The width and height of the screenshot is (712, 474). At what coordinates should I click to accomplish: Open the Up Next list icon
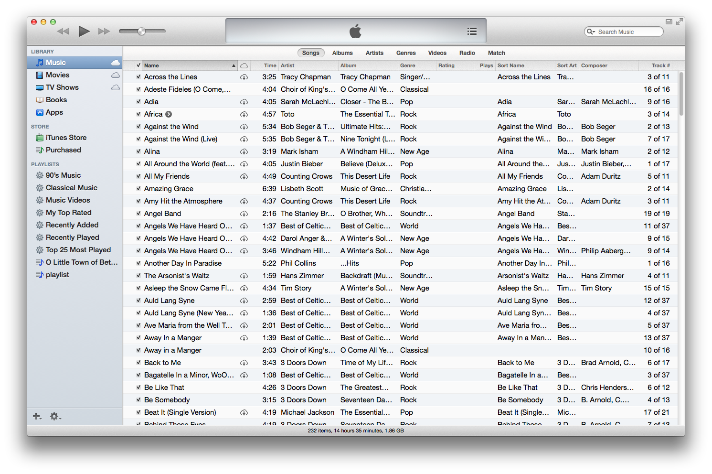click(x=472, y=32)
